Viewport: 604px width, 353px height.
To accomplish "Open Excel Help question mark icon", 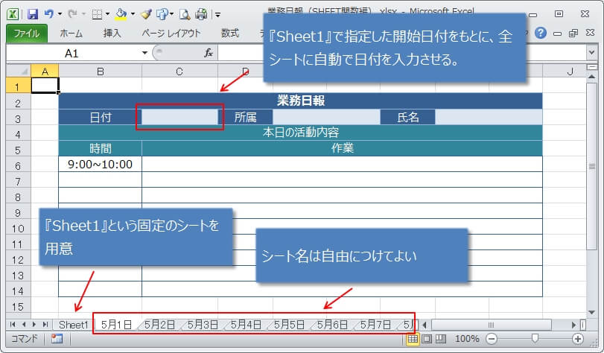I will pos(541,33).
